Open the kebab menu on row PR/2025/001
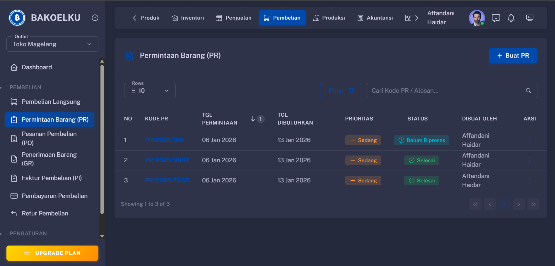The height and width of the screenshot is (266, 555). pyautogui.click(x=530, y=140)
